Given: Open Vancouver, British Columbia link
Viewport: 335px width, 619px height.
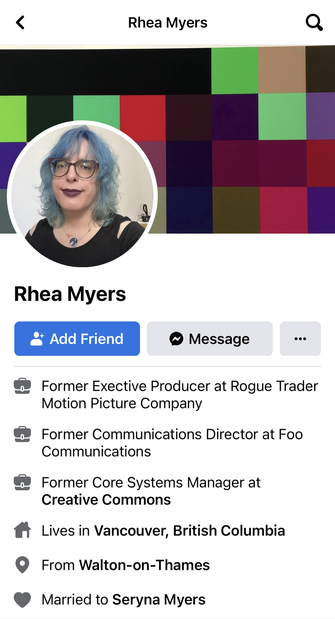Looking at the screenshot, I should (x=190, y=531).
